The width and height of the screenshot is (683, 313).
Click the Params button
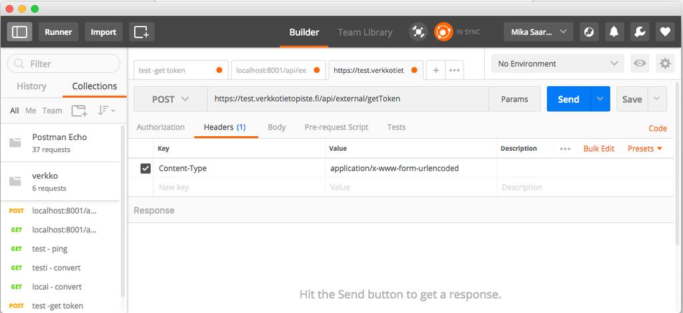click(514, 99)
